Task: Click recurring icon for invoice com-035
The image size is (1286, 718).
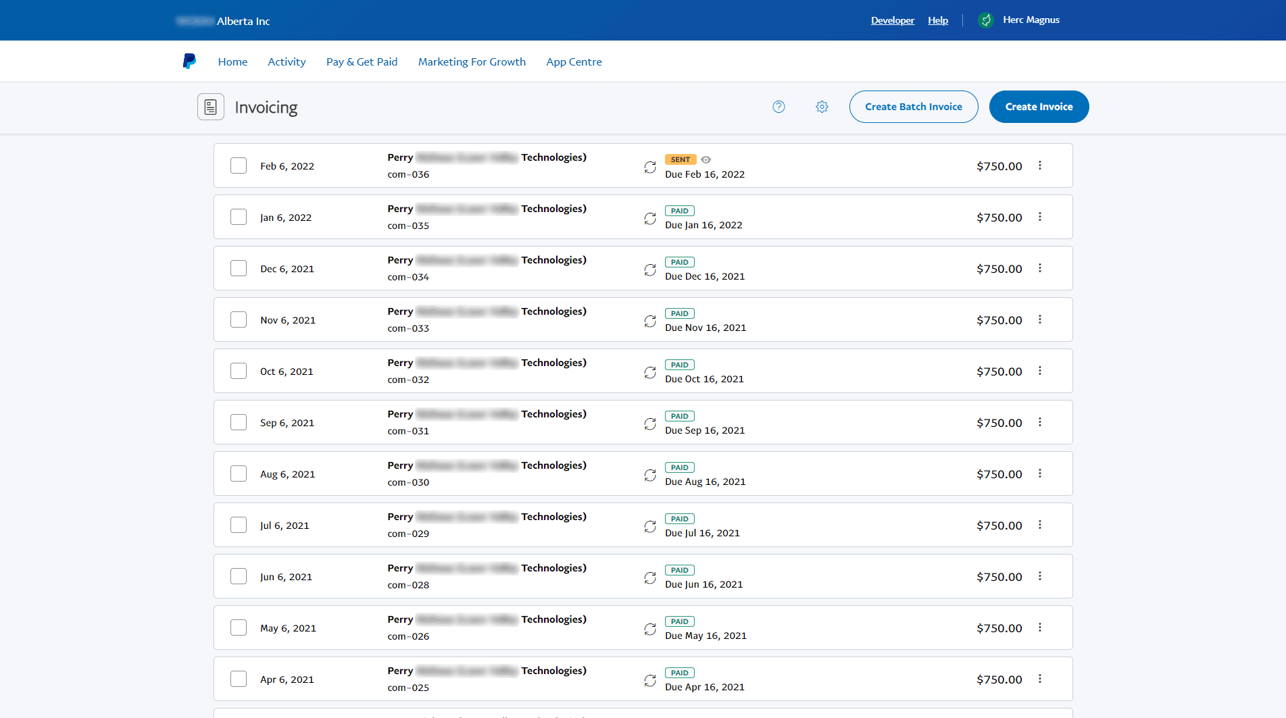Action: pyautogui.click(x=650, y=218)
